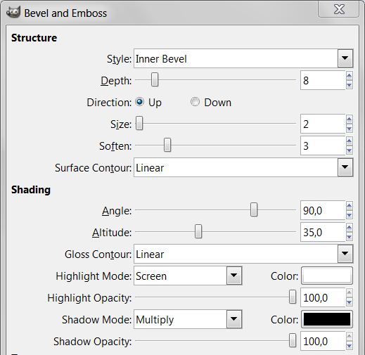Screen dimensions: 365x355
Task: Click the Shadow Opacity slider handle
Action: (x=293, y=340)
